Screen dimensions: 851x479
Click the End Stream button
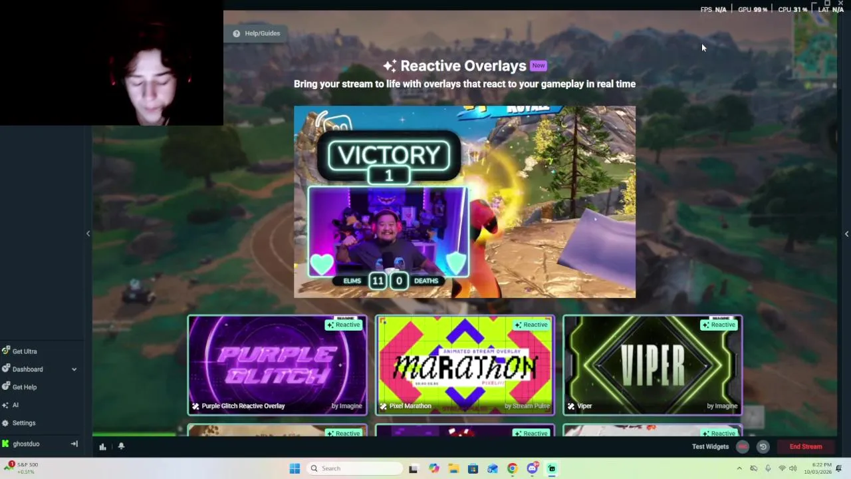(806, 446)
